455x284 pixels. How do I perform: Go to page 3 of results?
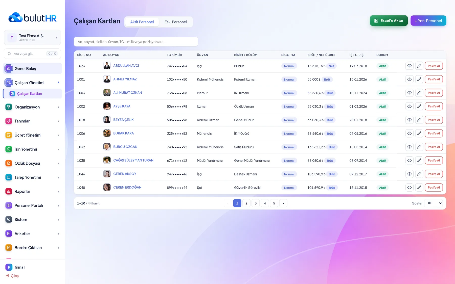click(256, 203)
